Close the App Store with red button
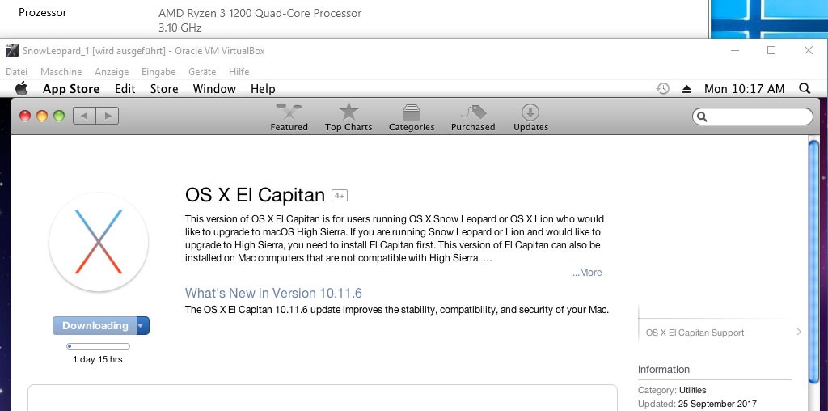The height and width of the screenshot is (411, 828). pos(25,116)
